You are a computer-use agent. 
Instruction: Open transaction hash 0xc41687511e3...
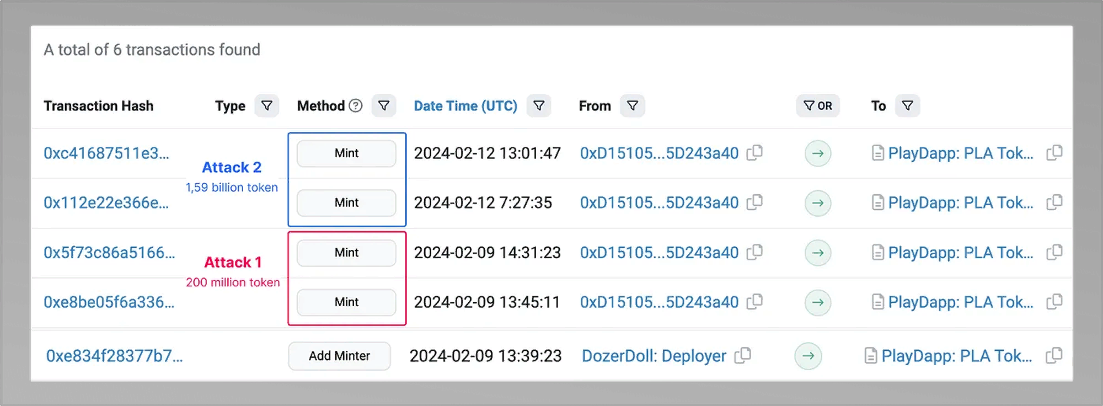[106, 153]
